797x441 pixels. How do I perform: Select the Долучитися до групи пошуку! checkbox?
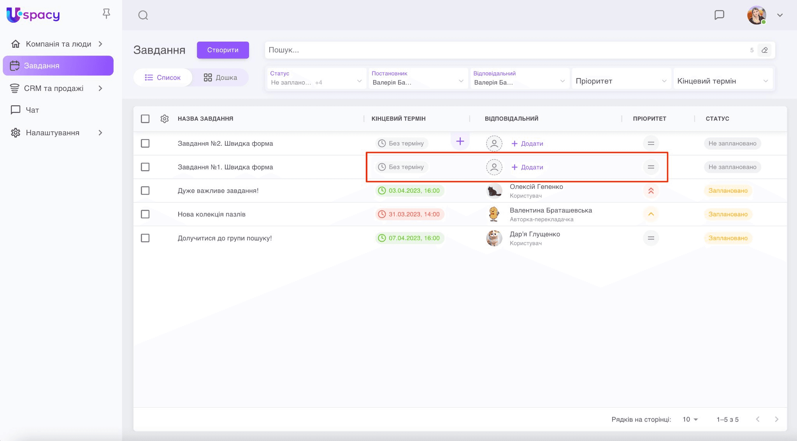pos(145,238)
